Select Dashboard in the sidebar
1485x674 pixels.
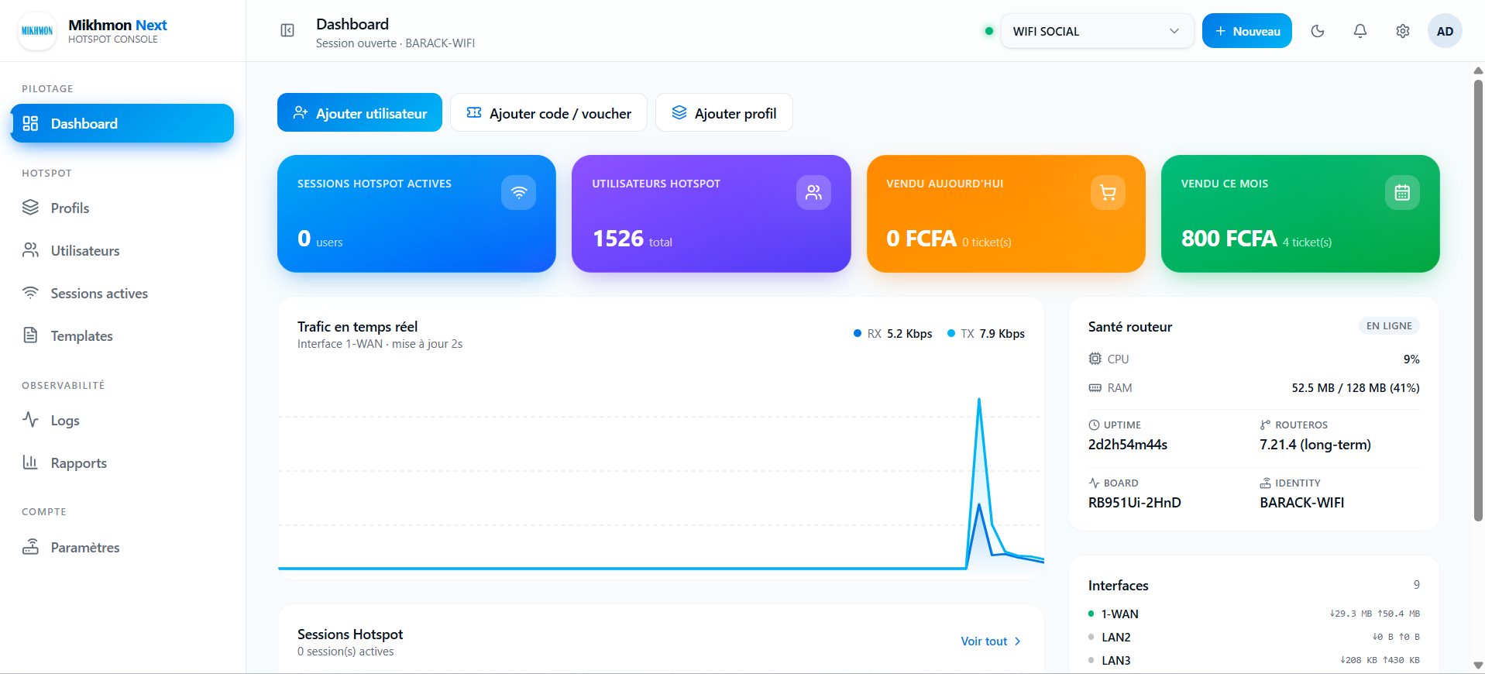coord(122,123)
